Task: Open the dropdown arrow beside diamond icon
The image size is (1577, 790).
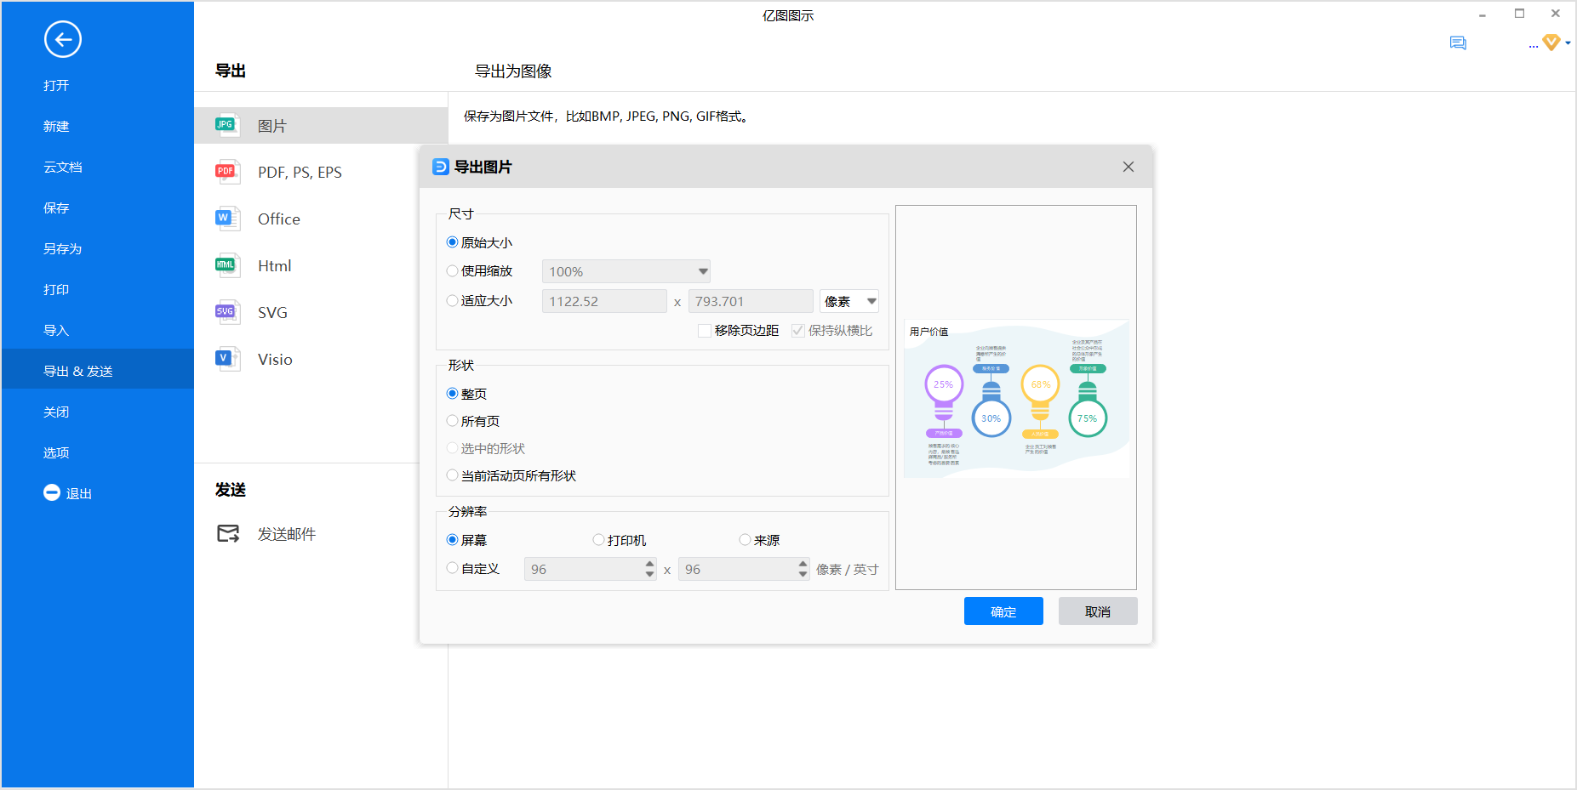Action: coord(1568,43)
